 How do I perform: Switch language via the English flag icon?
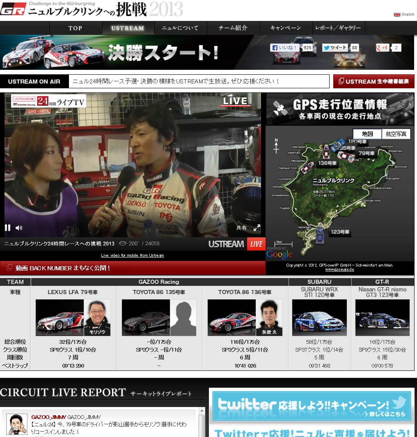(397, 14)
